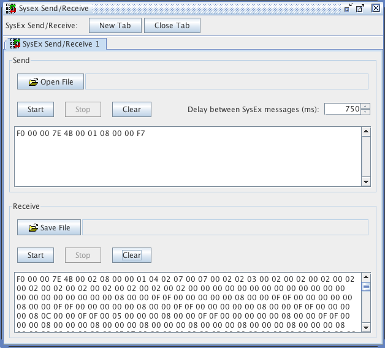This screenshot has width=385, height=348.
Task: Click the SysEx Send/Receive 1 tab icon
Action: click(x=15, y=44)
